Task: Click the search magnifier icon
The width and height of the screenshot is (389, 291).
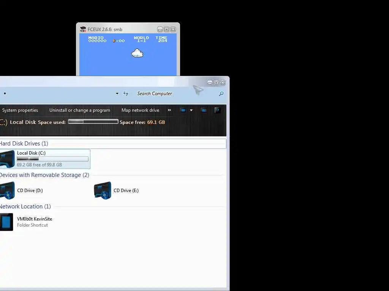Action: tap(221, 94)
